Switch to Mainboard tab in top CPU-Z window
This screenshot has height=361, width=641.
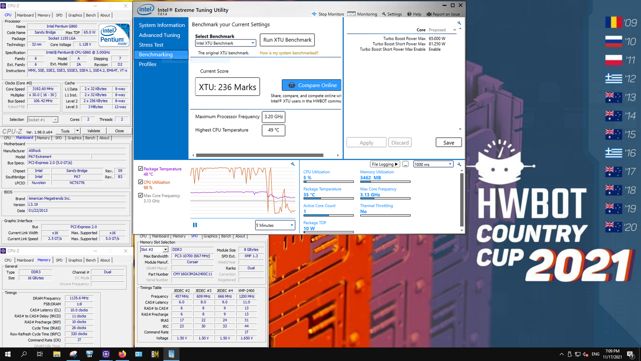[25, 15]
